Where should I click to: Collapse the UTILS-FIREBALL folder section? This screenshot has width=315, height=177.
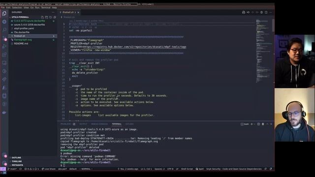[20, 17]
